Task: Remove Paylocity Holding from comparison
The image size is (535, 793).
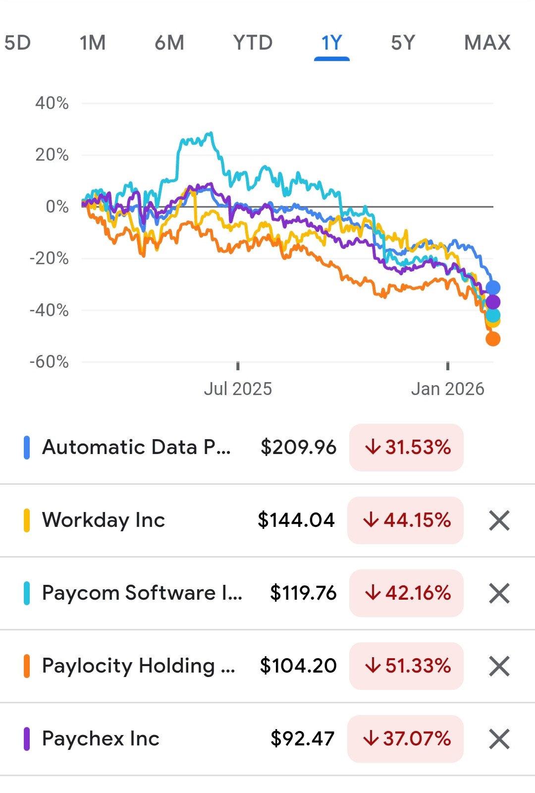Action: (499, 666)
